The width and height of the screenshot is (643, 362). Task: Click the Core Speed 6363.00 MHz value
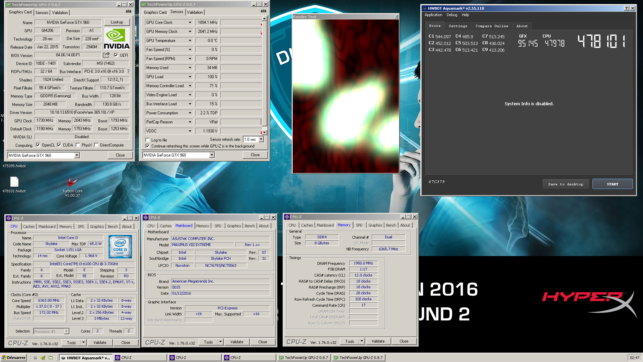(x=49, y=301)
